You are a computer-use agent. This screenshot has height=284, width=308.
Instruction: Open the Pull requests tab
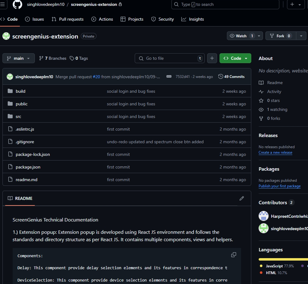pyautogui.click(x=68, y=19)
